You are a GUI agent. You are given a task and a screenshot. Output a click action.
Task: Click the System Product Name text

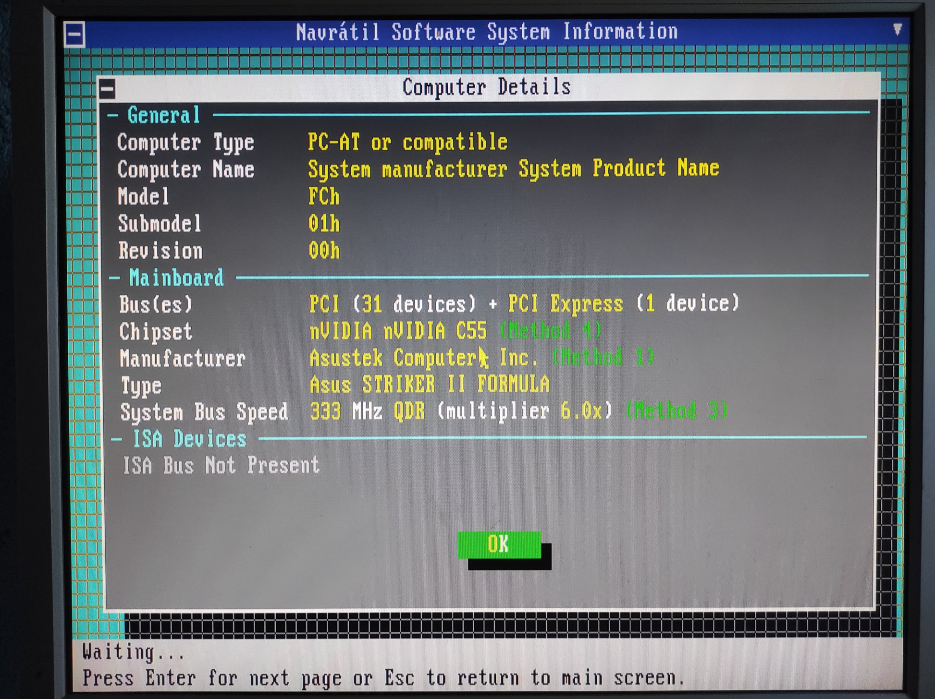(x=619, y=169)
